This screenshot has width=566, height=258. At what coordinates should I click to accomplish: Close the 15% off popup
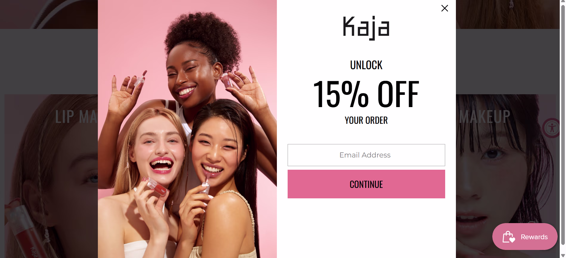445,8
